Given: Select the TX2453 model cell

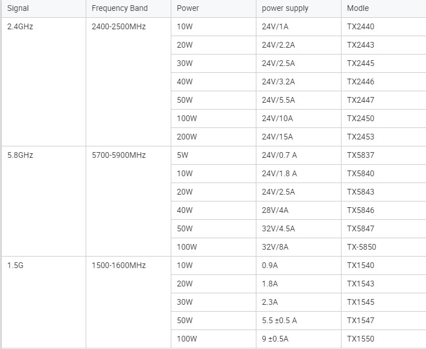Looking at the screenshot, I should [x=383, y=137].
